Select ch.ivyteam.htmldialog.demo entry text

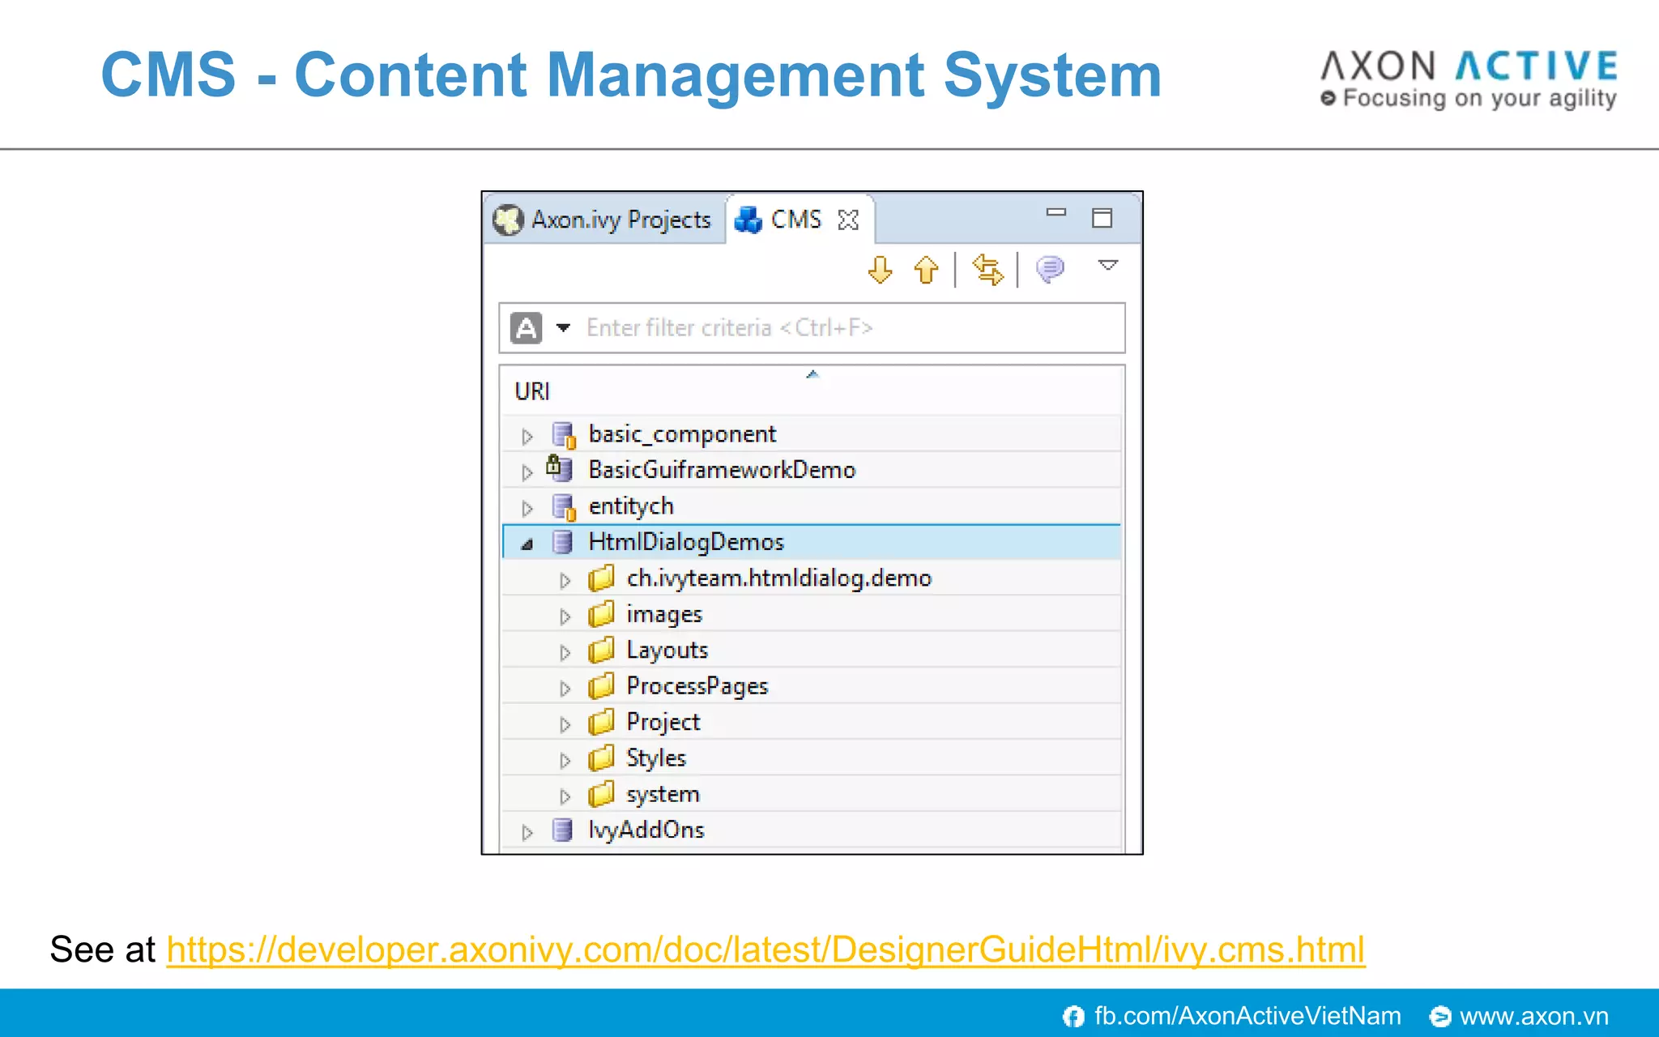pos(778,578)
